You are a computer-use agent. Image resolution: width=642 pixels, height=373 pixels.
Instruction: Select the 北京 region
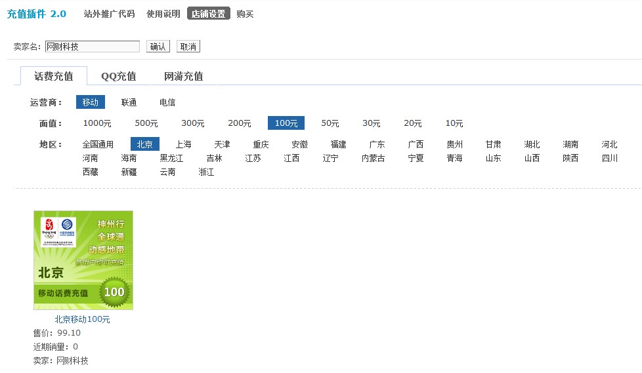point(145,144)
